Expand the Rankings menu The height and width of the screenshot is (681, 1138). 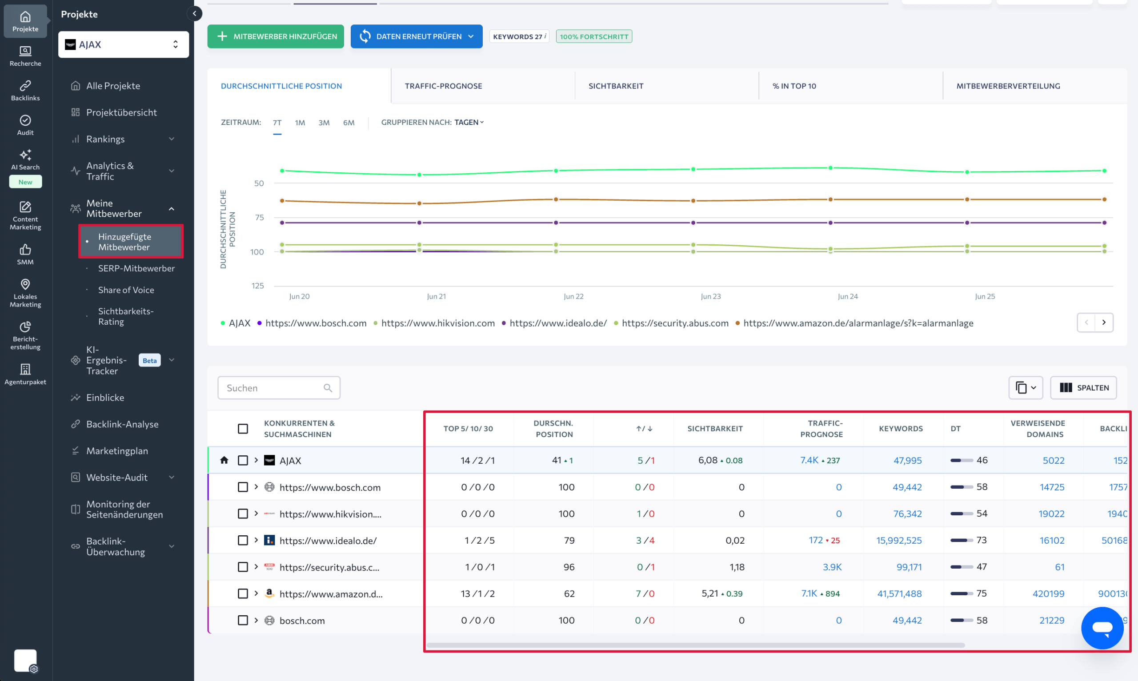(172, 139)
